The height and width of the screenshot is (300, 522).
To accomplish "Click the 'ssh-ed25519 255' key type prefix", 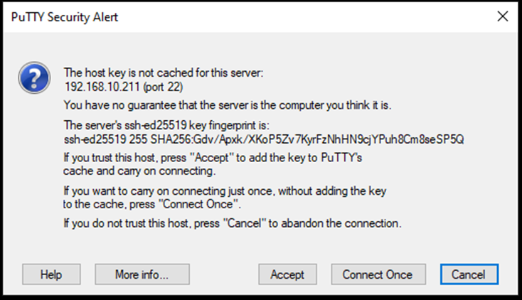I will pos(105,139).
